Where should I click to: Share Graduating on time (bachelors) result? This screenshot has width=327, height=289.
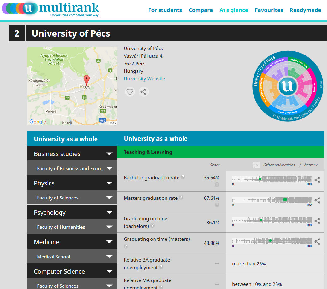pyautogui.click(x=318, y=221)
